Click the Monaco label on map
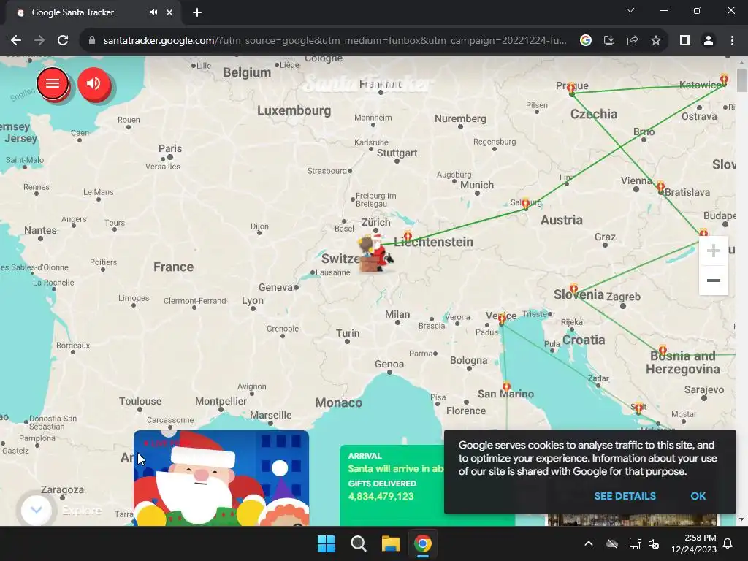 click(x=338, y=402)
